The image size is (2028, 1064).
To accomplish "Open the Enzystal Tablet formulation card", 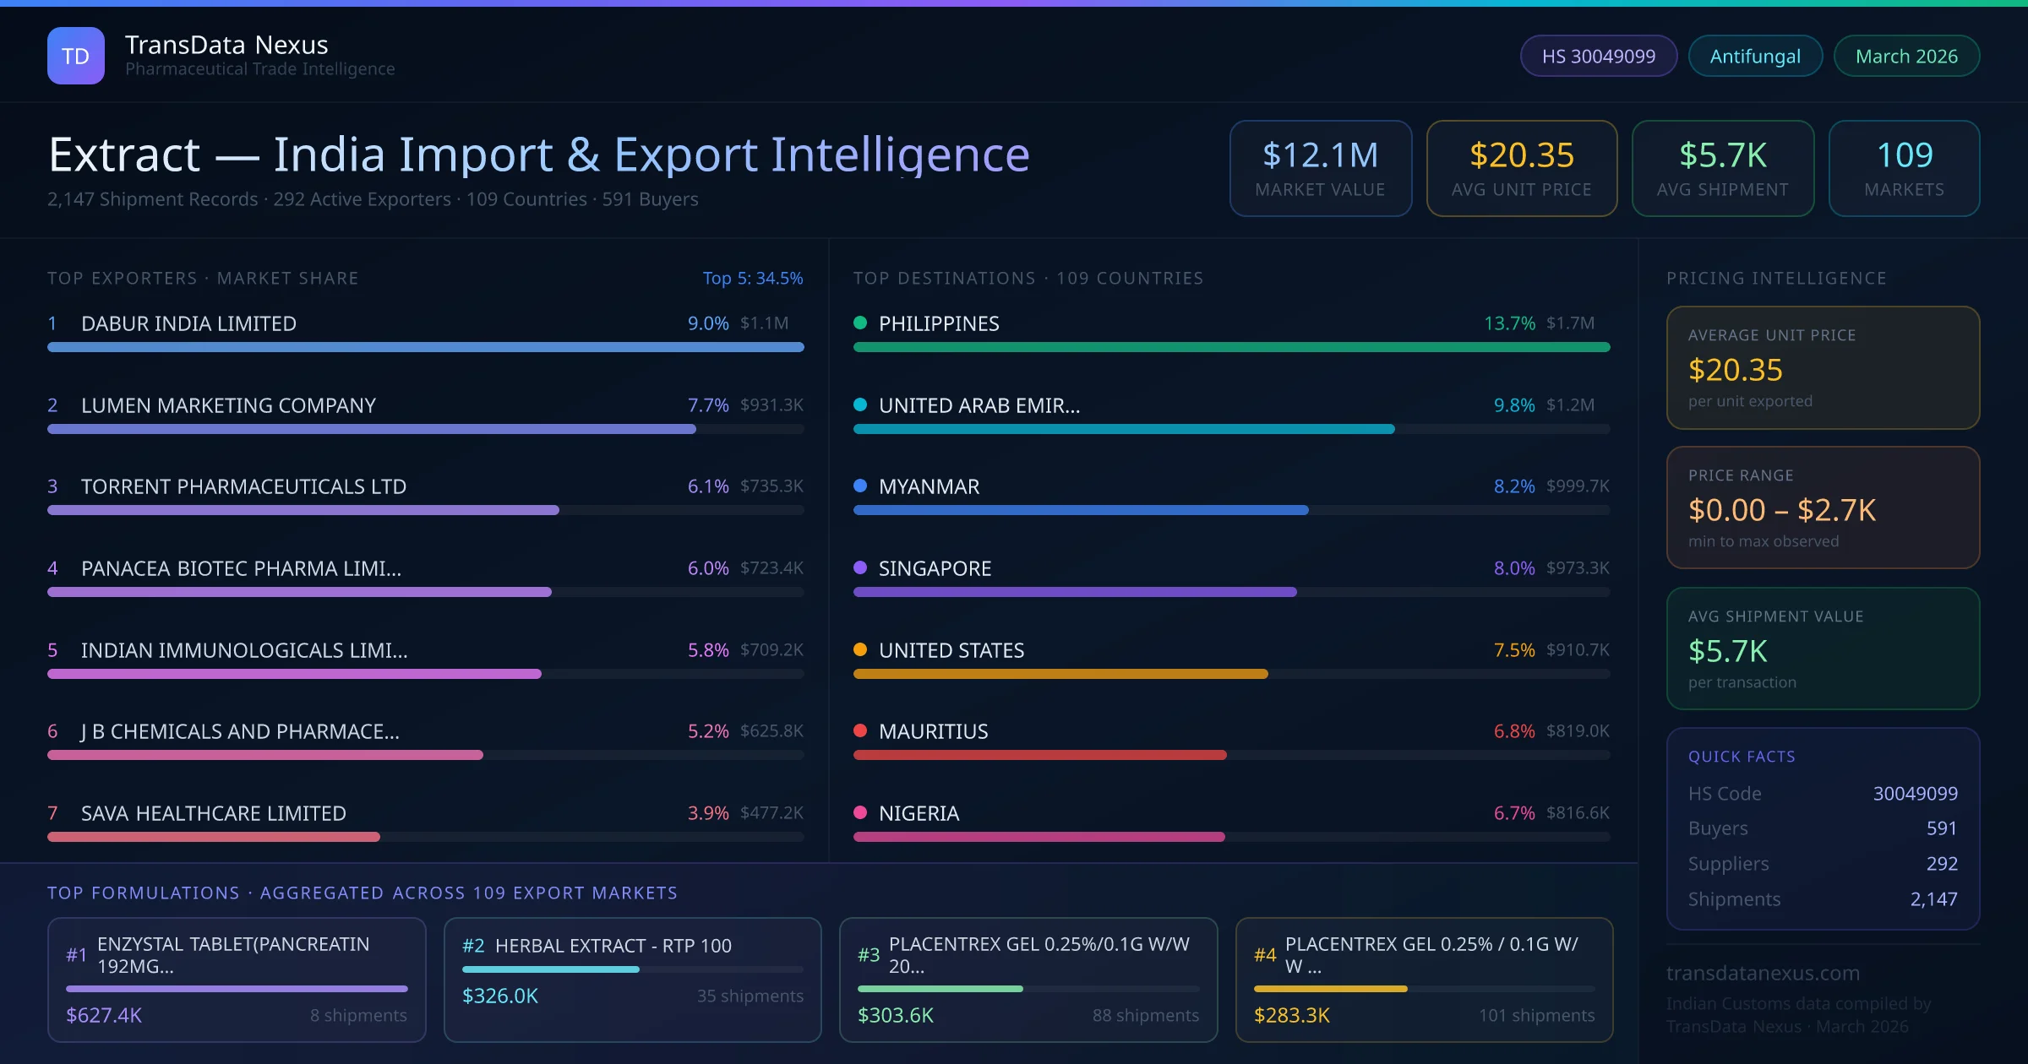I will 237,979.
